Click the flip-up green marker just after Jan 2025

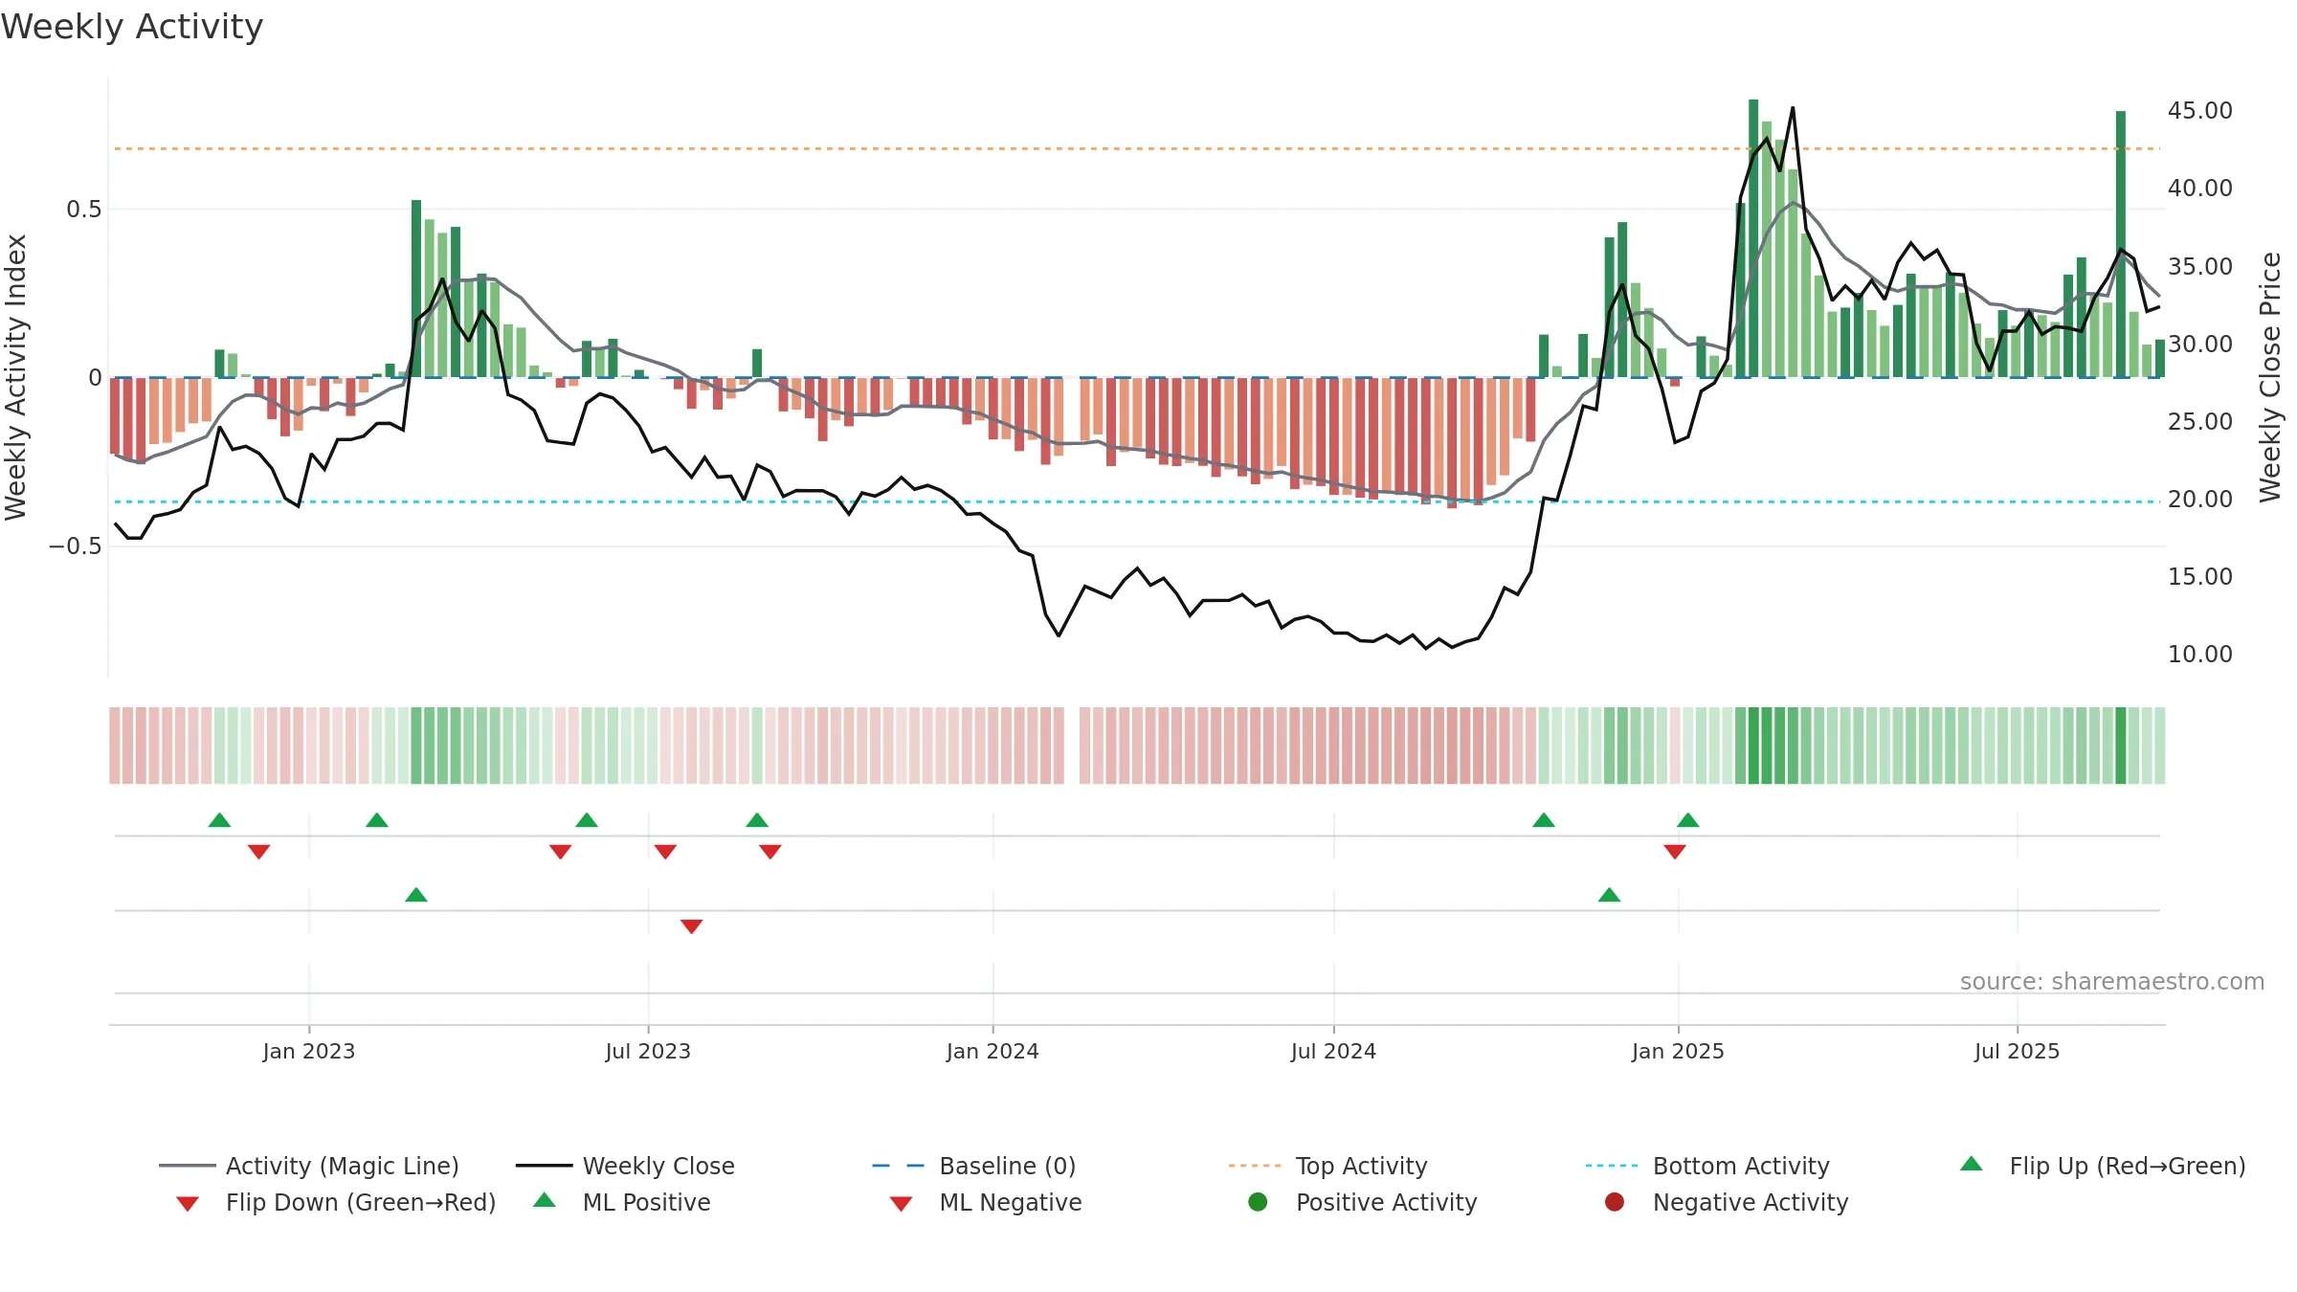[x=1688, y=820]
